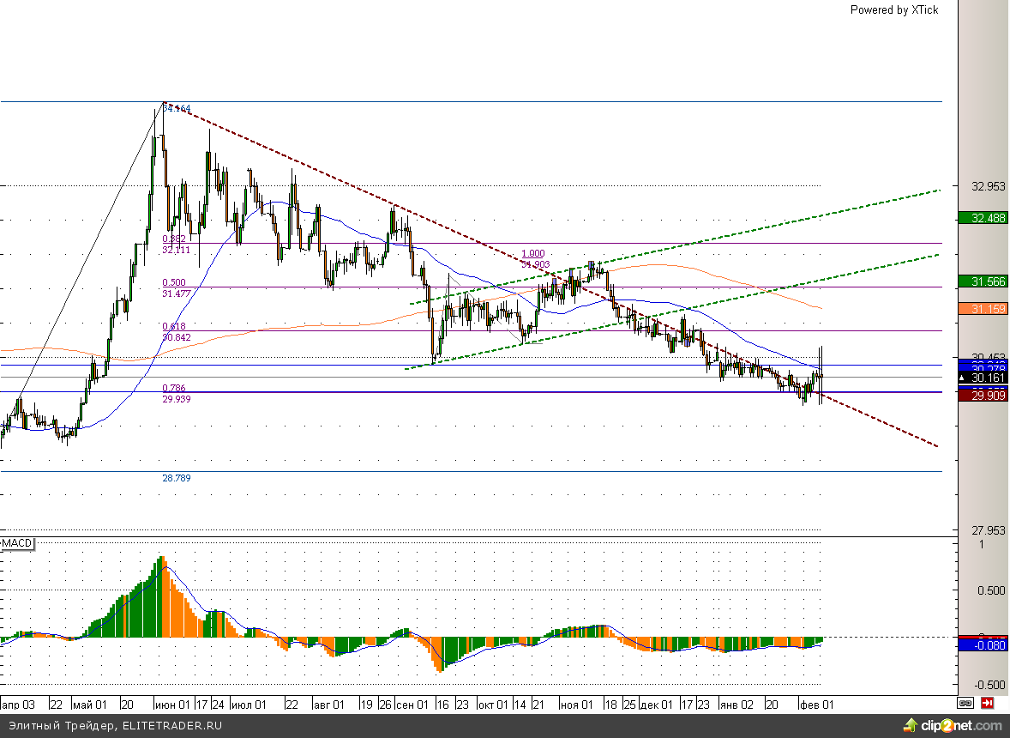Viewport: 1010px width, 738px height.
Task: Click the 28.789 support level label
Action: coord(177,478)
